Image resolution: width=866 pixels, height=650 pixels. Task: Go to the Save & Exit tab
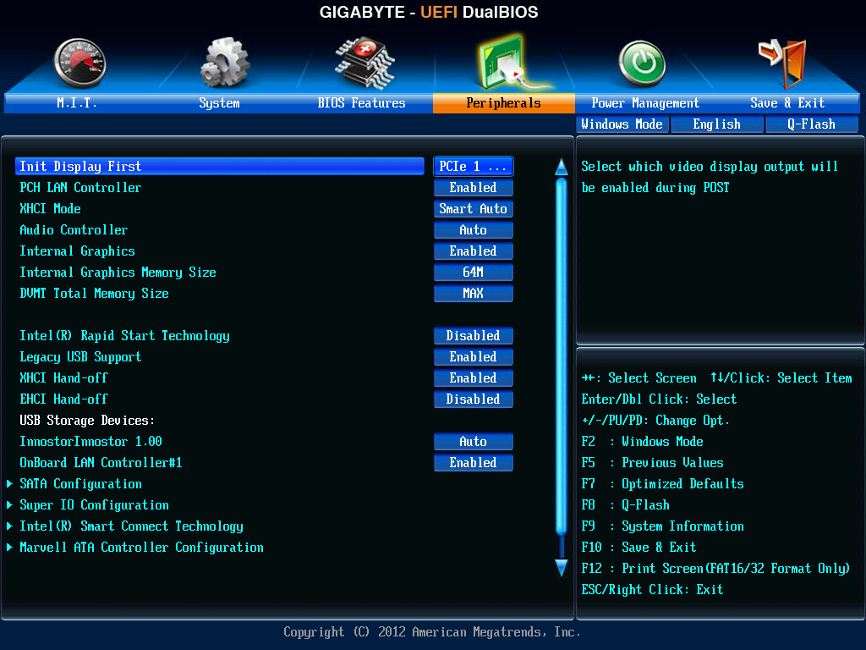787,102
